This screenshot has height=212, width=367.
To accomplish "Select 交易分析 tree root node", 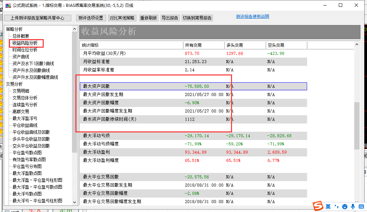I will point(14,84).
